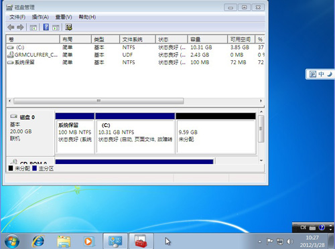Select the 9.59 GB 未分配 unallocated block
This screenshot has height=249, width=335.
coord(216,133)
